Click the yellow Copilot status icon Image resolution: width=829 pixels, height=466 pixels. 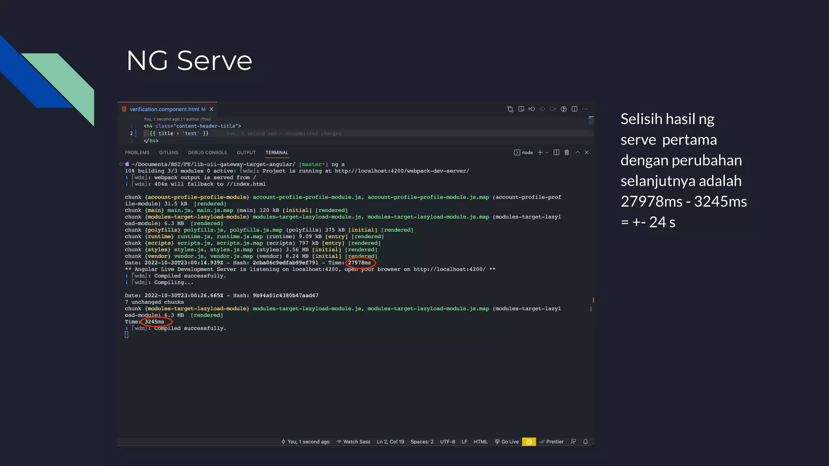(x=529, y=442)
